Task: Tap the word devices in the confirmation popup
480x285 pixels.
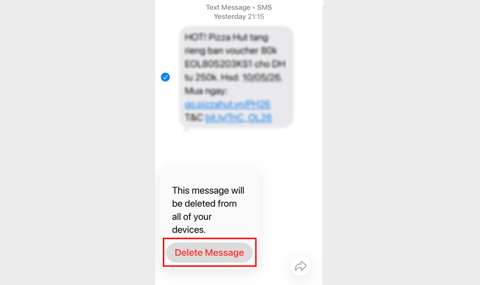Action: [189, 230]
